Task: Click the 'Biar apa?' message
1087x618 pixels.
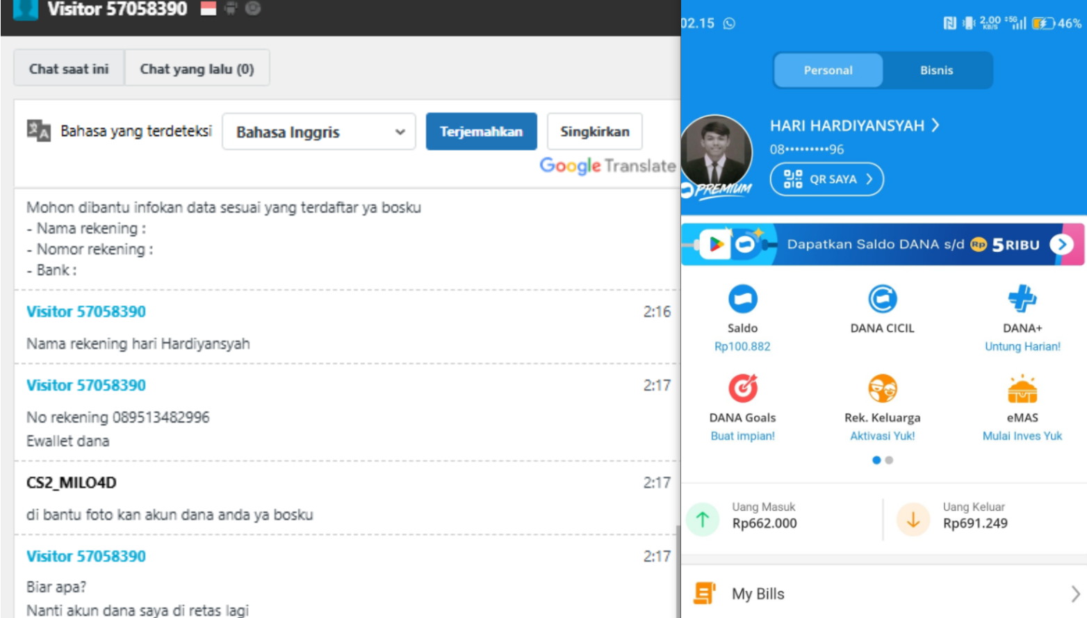Action: click(56, 587)
